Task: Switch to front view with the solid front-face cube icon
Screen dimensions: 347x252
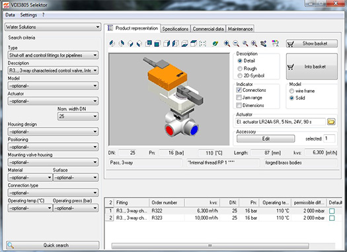Action: point(157,44)
